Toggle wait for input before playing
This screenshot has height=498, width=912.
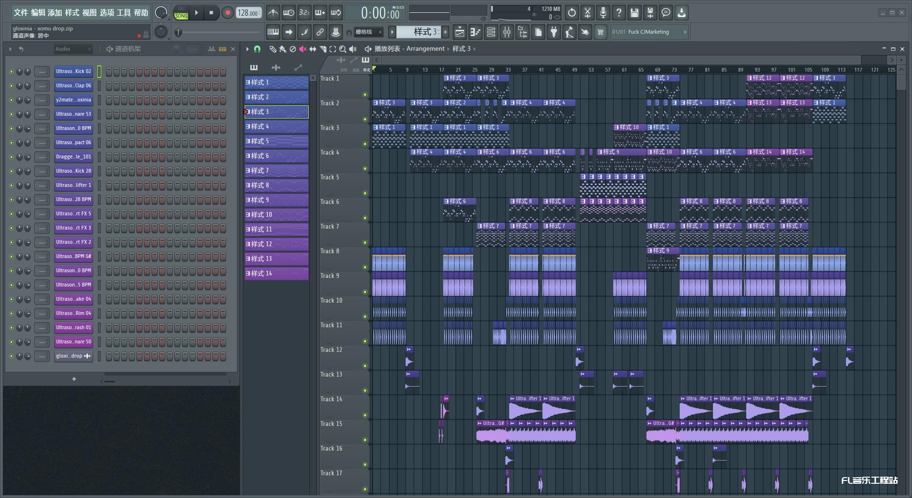click(x=288, y=13)
